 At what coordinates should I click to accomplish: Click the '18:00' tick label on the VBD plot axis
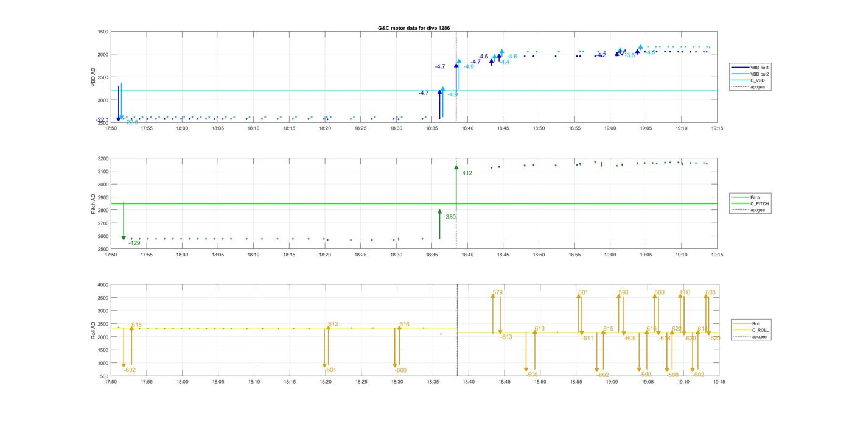pos(182,128)
